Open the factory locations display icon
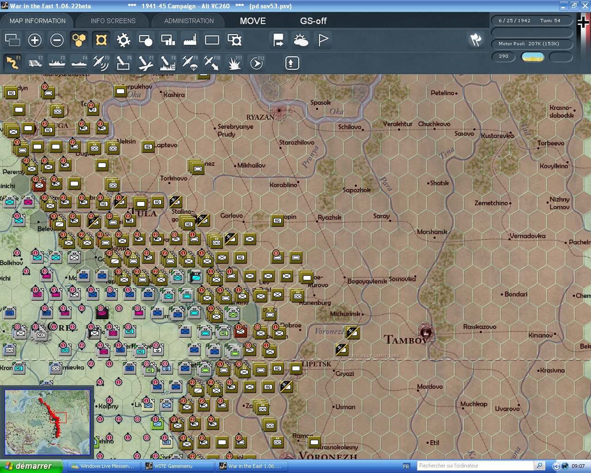 (x=189, y=40)
